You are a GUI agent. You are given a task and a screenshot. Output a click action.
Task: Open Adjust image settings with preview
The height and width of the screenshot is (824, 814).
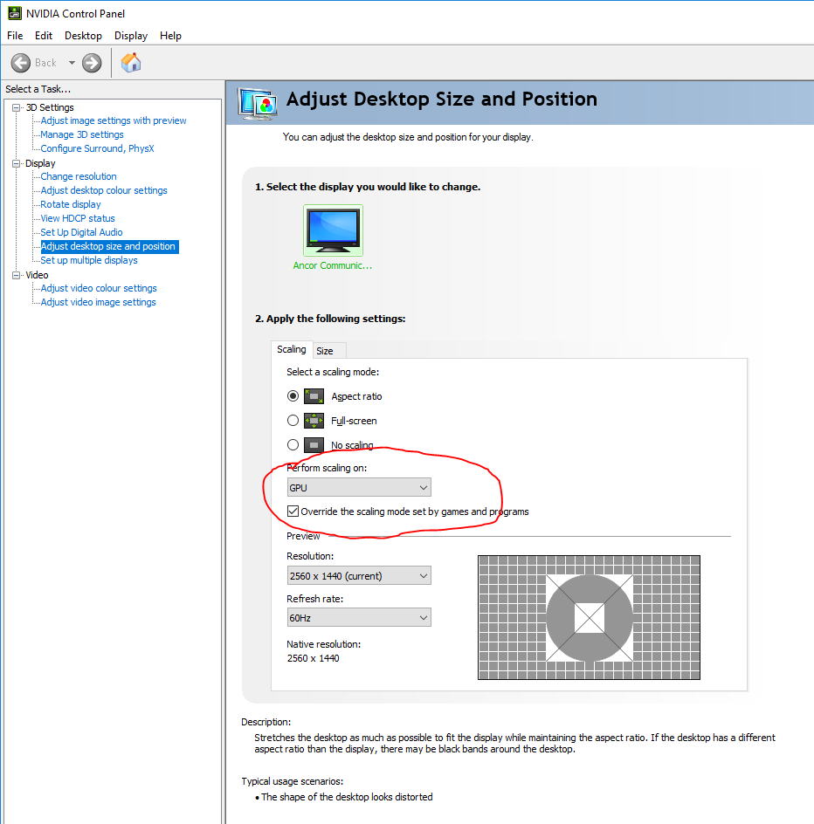(114, 120)
